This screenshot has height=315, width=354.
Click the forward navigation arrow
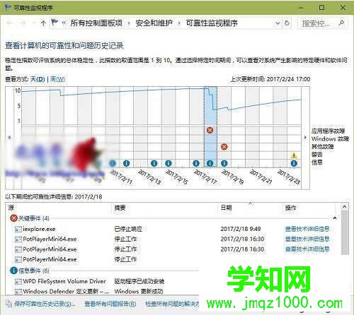pyautogui.click(x=23, y=23)
